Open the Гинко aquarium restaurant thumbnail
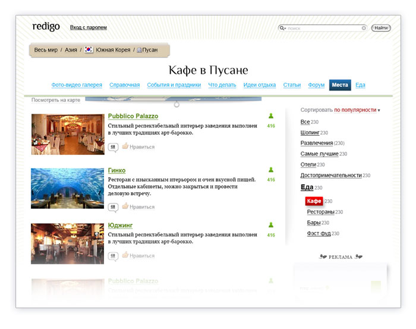Screen dimensions: 416x329 (68, 188)
